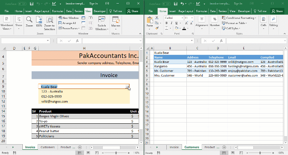Image resolution: width=288 pixels, height=155 pixels.
Task: Open Zoom dialog in left window ribbon
Action: tap(29, 22)
